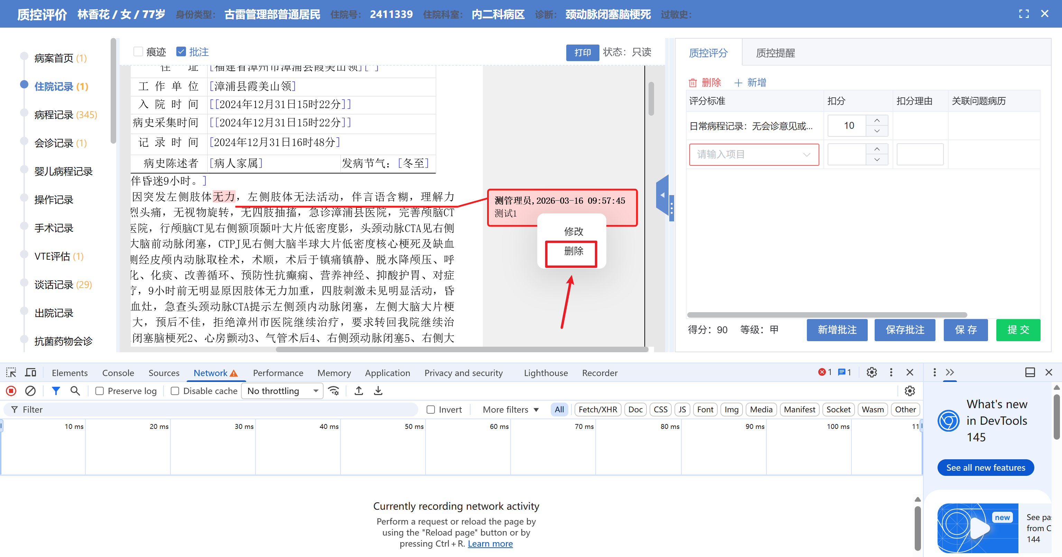
Task: Click the import HAR upload icon
Action: [x=359, y=391]
